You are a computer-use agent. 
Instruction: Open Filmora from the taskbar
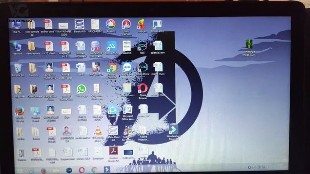coord(107,170)
